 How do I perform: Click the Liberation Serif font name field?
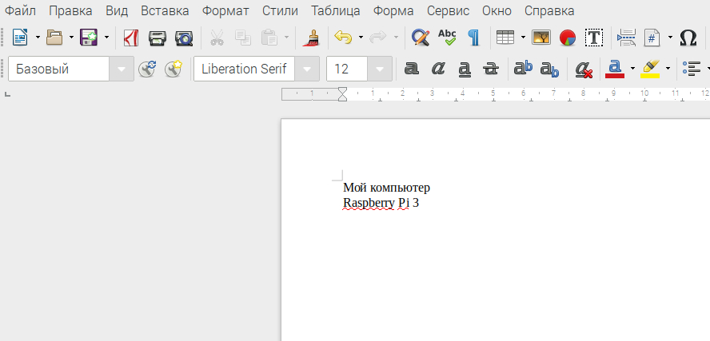pyautogui.click(x=244, y=69)
